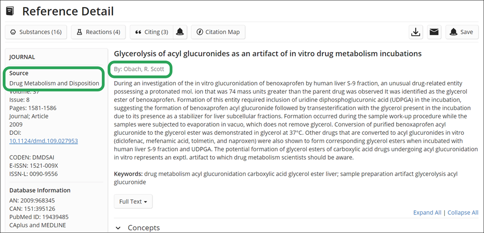Open the Citation Map
Image resolution: width=484 pixels, height=233 pixels.
click(218, 32)
